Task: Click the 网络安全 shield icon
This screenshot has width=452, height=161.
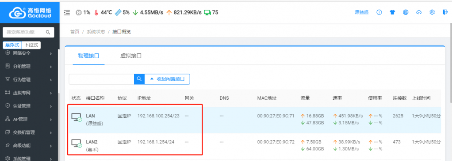Action: pyautogui.click(x=8, y=53)
